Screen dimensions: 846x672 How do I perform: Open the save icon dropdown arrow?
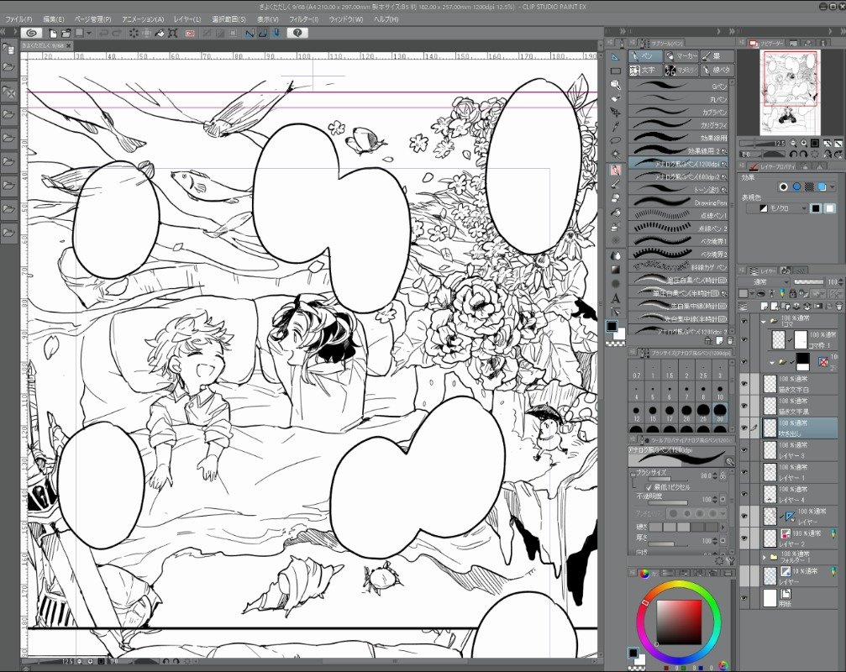click(88, 34)
